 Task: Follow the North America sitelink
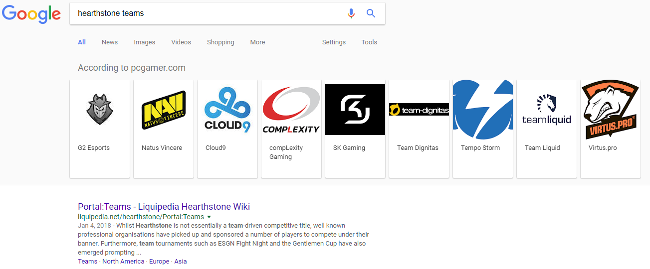coord(123,262)
